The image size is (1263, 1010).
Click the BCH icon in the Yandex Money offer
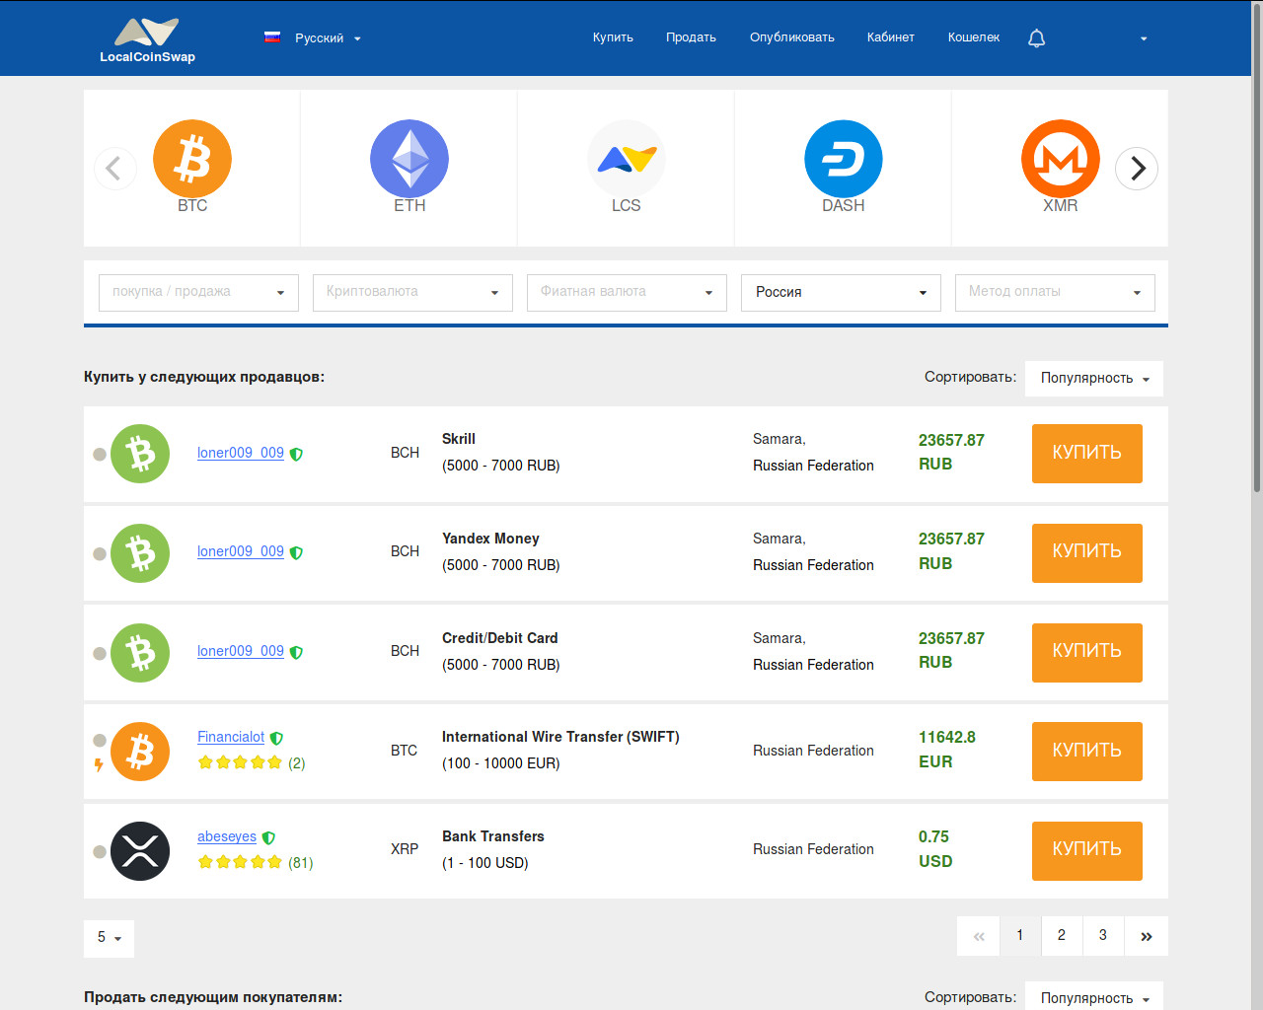pyautogui.click(x=140, y=553)
